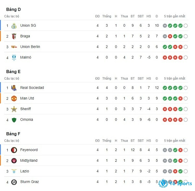Click the Real Sociedad club crest
Image resolution: width=195 pixels, height=191 pixels.
click(14, 88)
